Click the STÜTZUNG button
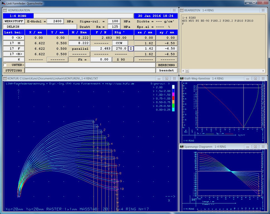Image resolution: width=270 pixels, height=214 pixels. click(x=14, y=70)
